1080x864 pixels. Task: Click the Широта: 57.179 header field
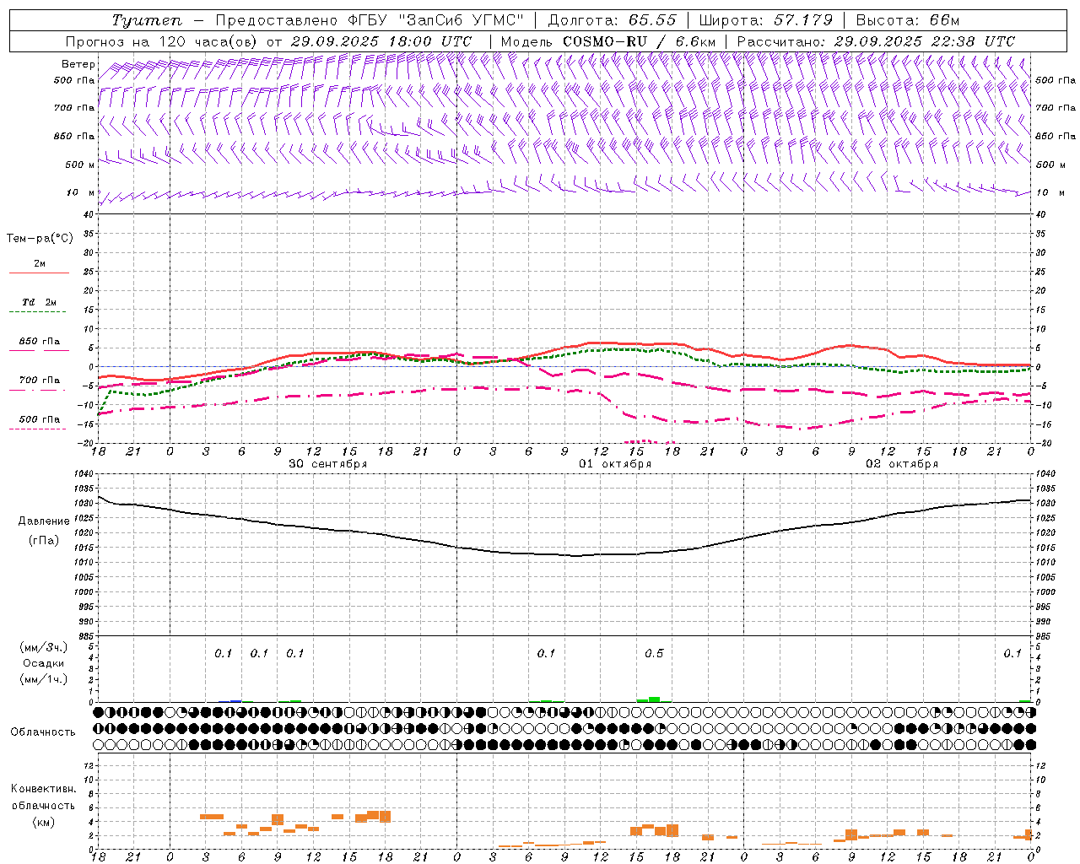pos(765,20)
